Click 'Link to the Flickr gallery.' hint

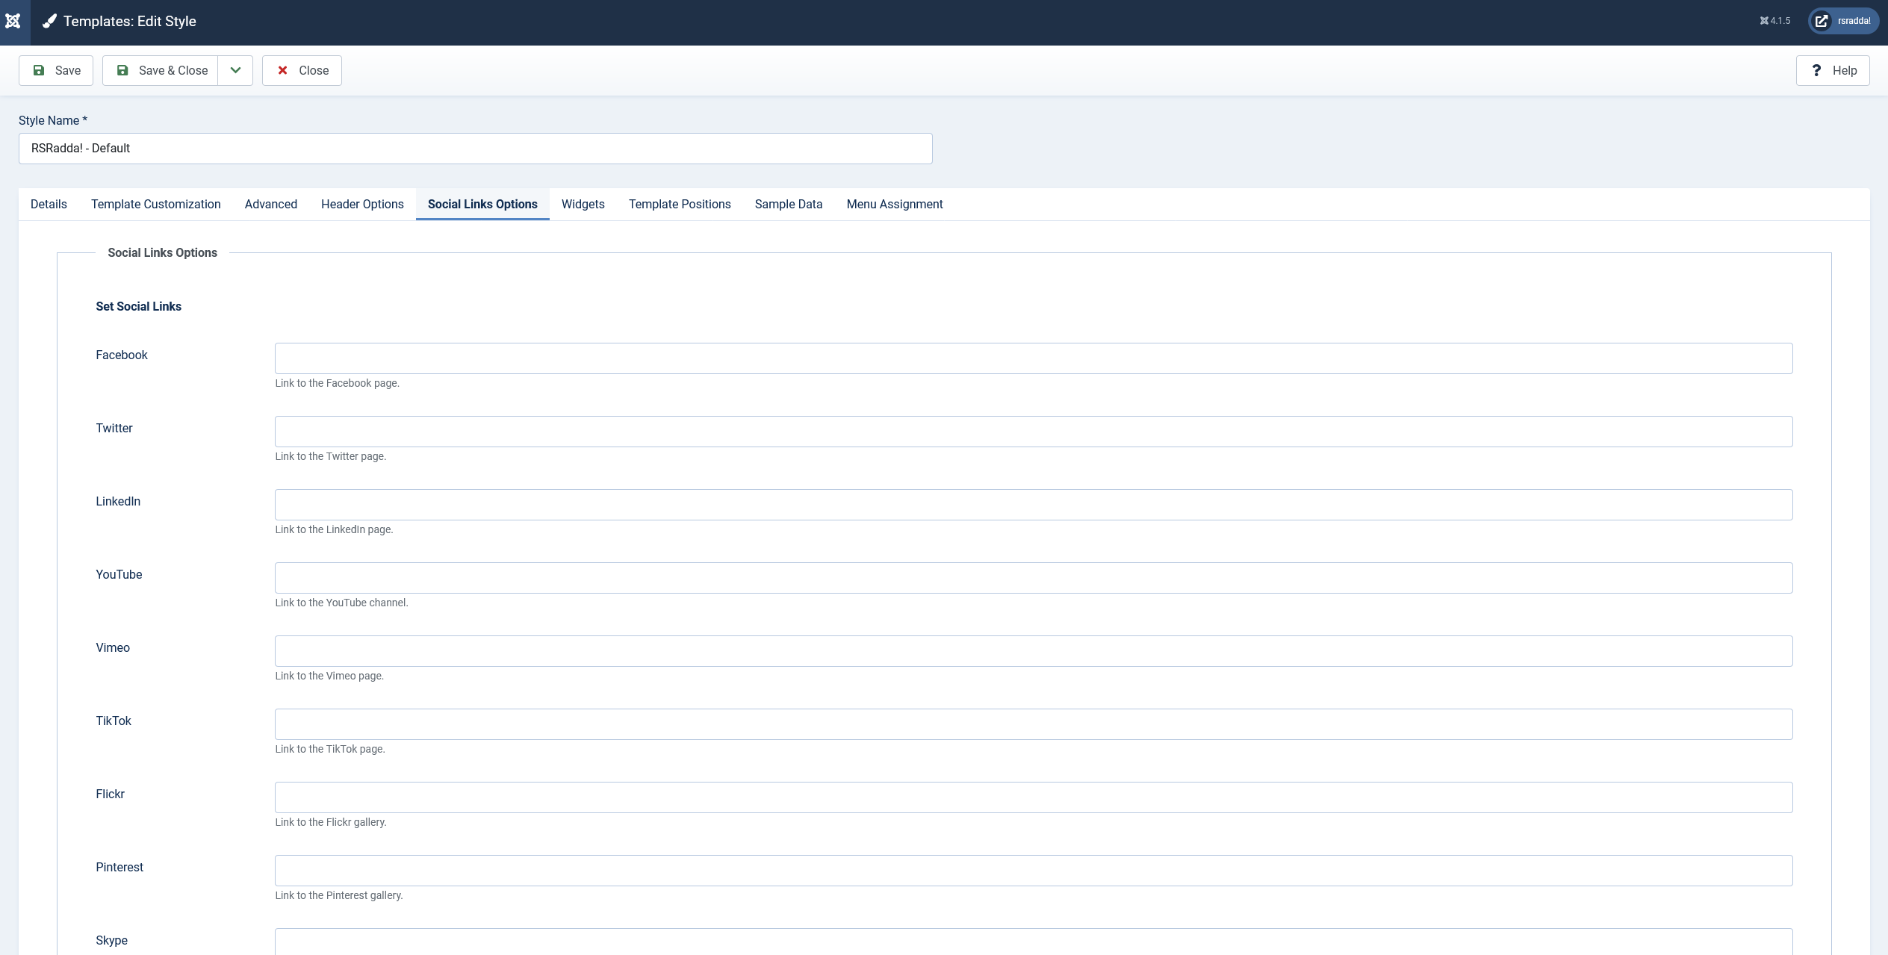(x=331, y=823)
